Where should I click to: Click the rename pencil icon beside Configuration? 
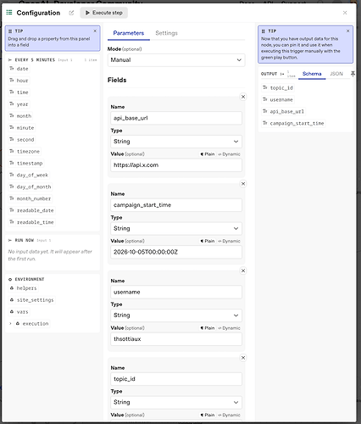pyautogui.click(x=71, y=13)
